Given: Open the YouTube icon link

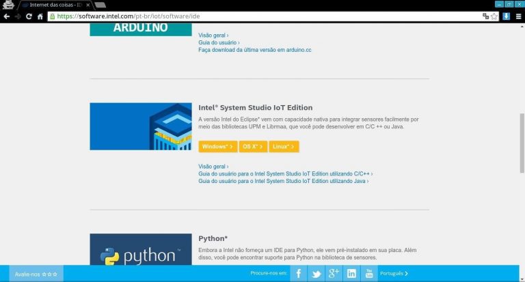Looking at the screenshot, I should tap(369, 273).
